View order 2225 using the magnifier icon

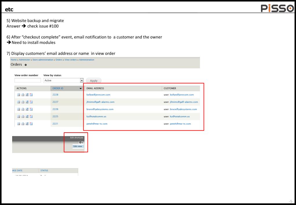point(19,117)
